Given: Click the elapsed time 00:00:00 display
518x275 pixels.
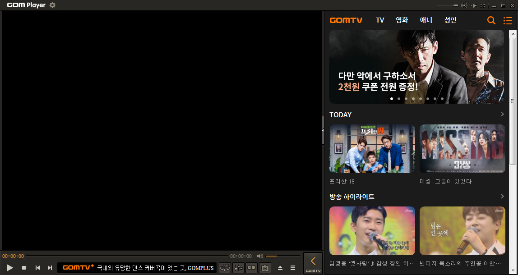Looking at the screenshot, I should pos(13,256).
